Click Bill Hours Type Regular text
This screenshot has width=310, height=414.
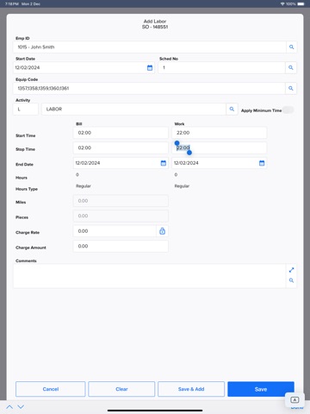click(84, 186)
